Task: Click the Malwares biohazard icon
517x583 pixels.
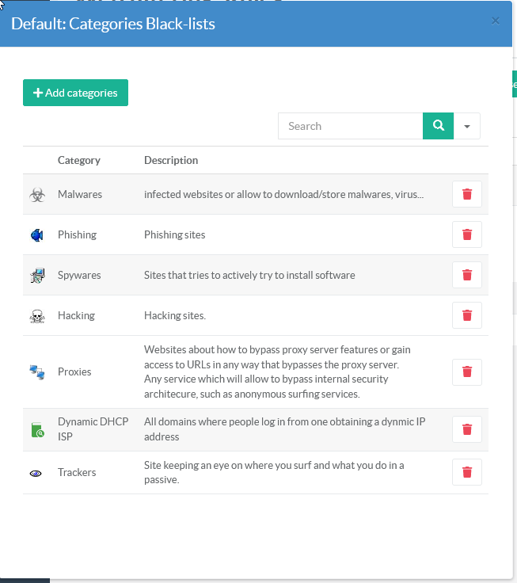Action: point(37,194)
